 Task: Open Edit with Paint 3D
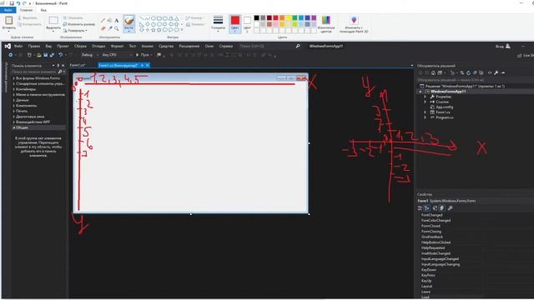tap(354, 24)
